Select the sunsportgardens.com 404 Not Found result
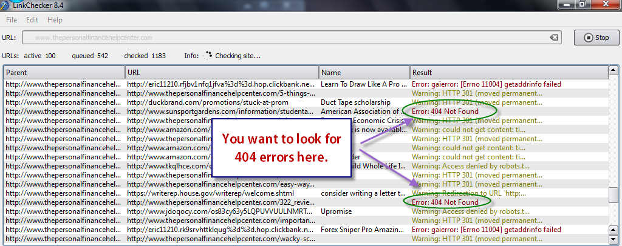622x246 pixels. [445, 111]
